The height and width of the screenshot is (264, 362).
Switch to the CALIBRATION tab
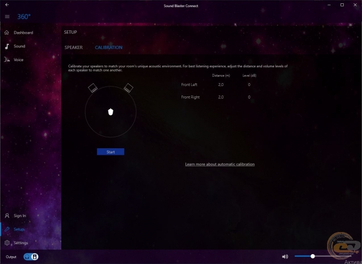click(x=109, y=47)
